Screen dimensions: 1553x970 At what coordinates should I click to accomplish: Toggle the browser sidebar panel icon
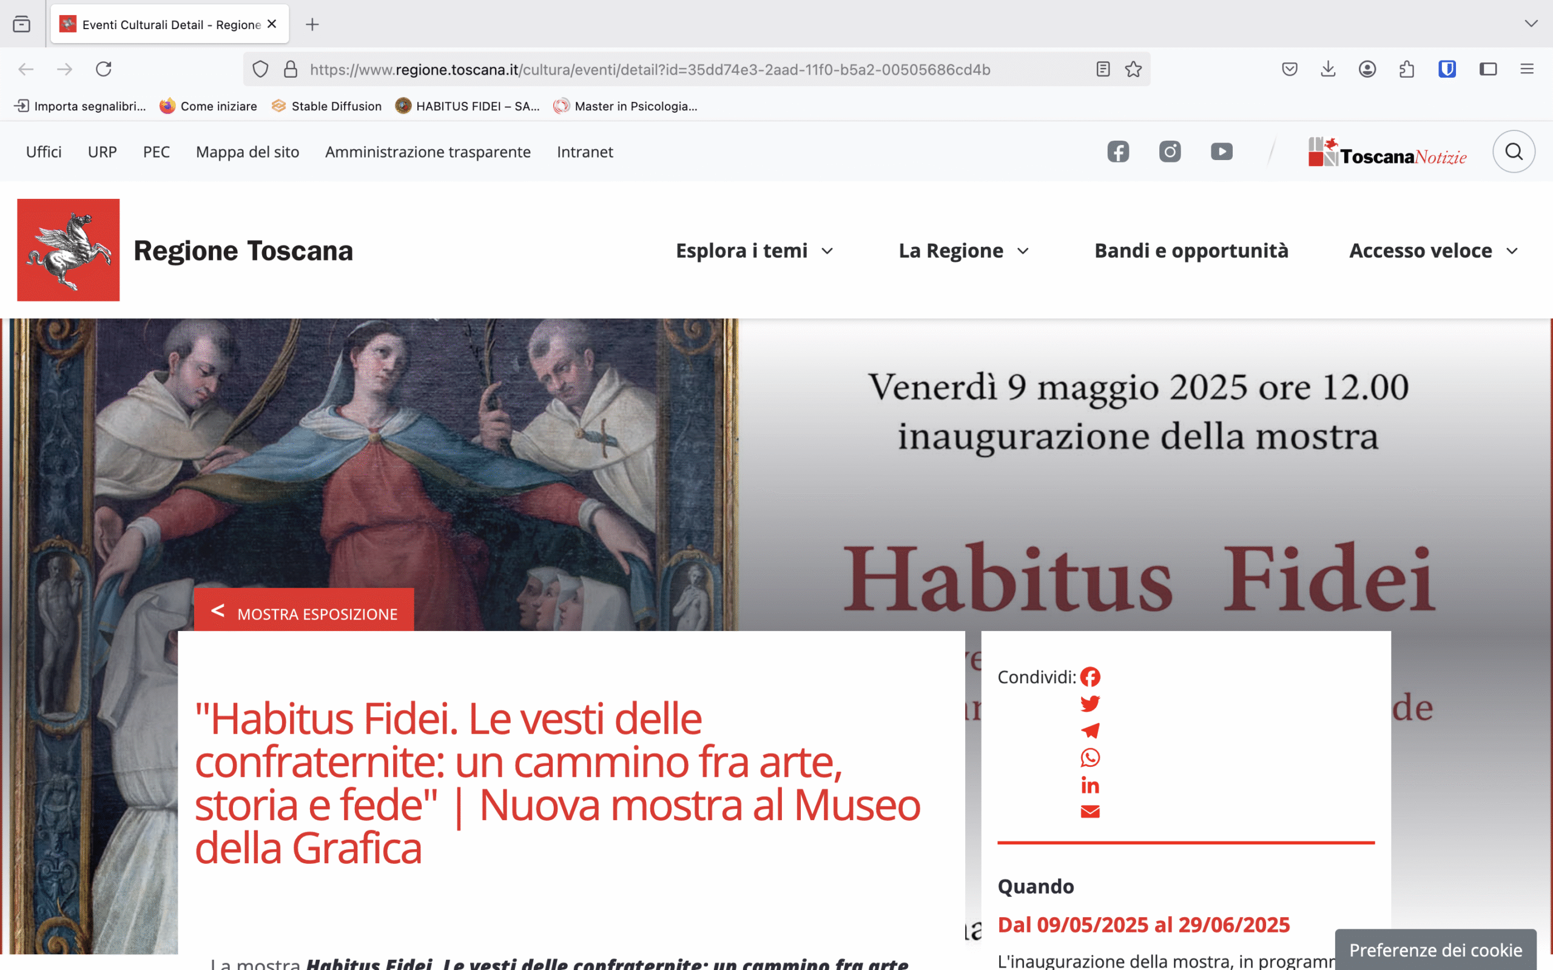click(x=1487, y=69)
